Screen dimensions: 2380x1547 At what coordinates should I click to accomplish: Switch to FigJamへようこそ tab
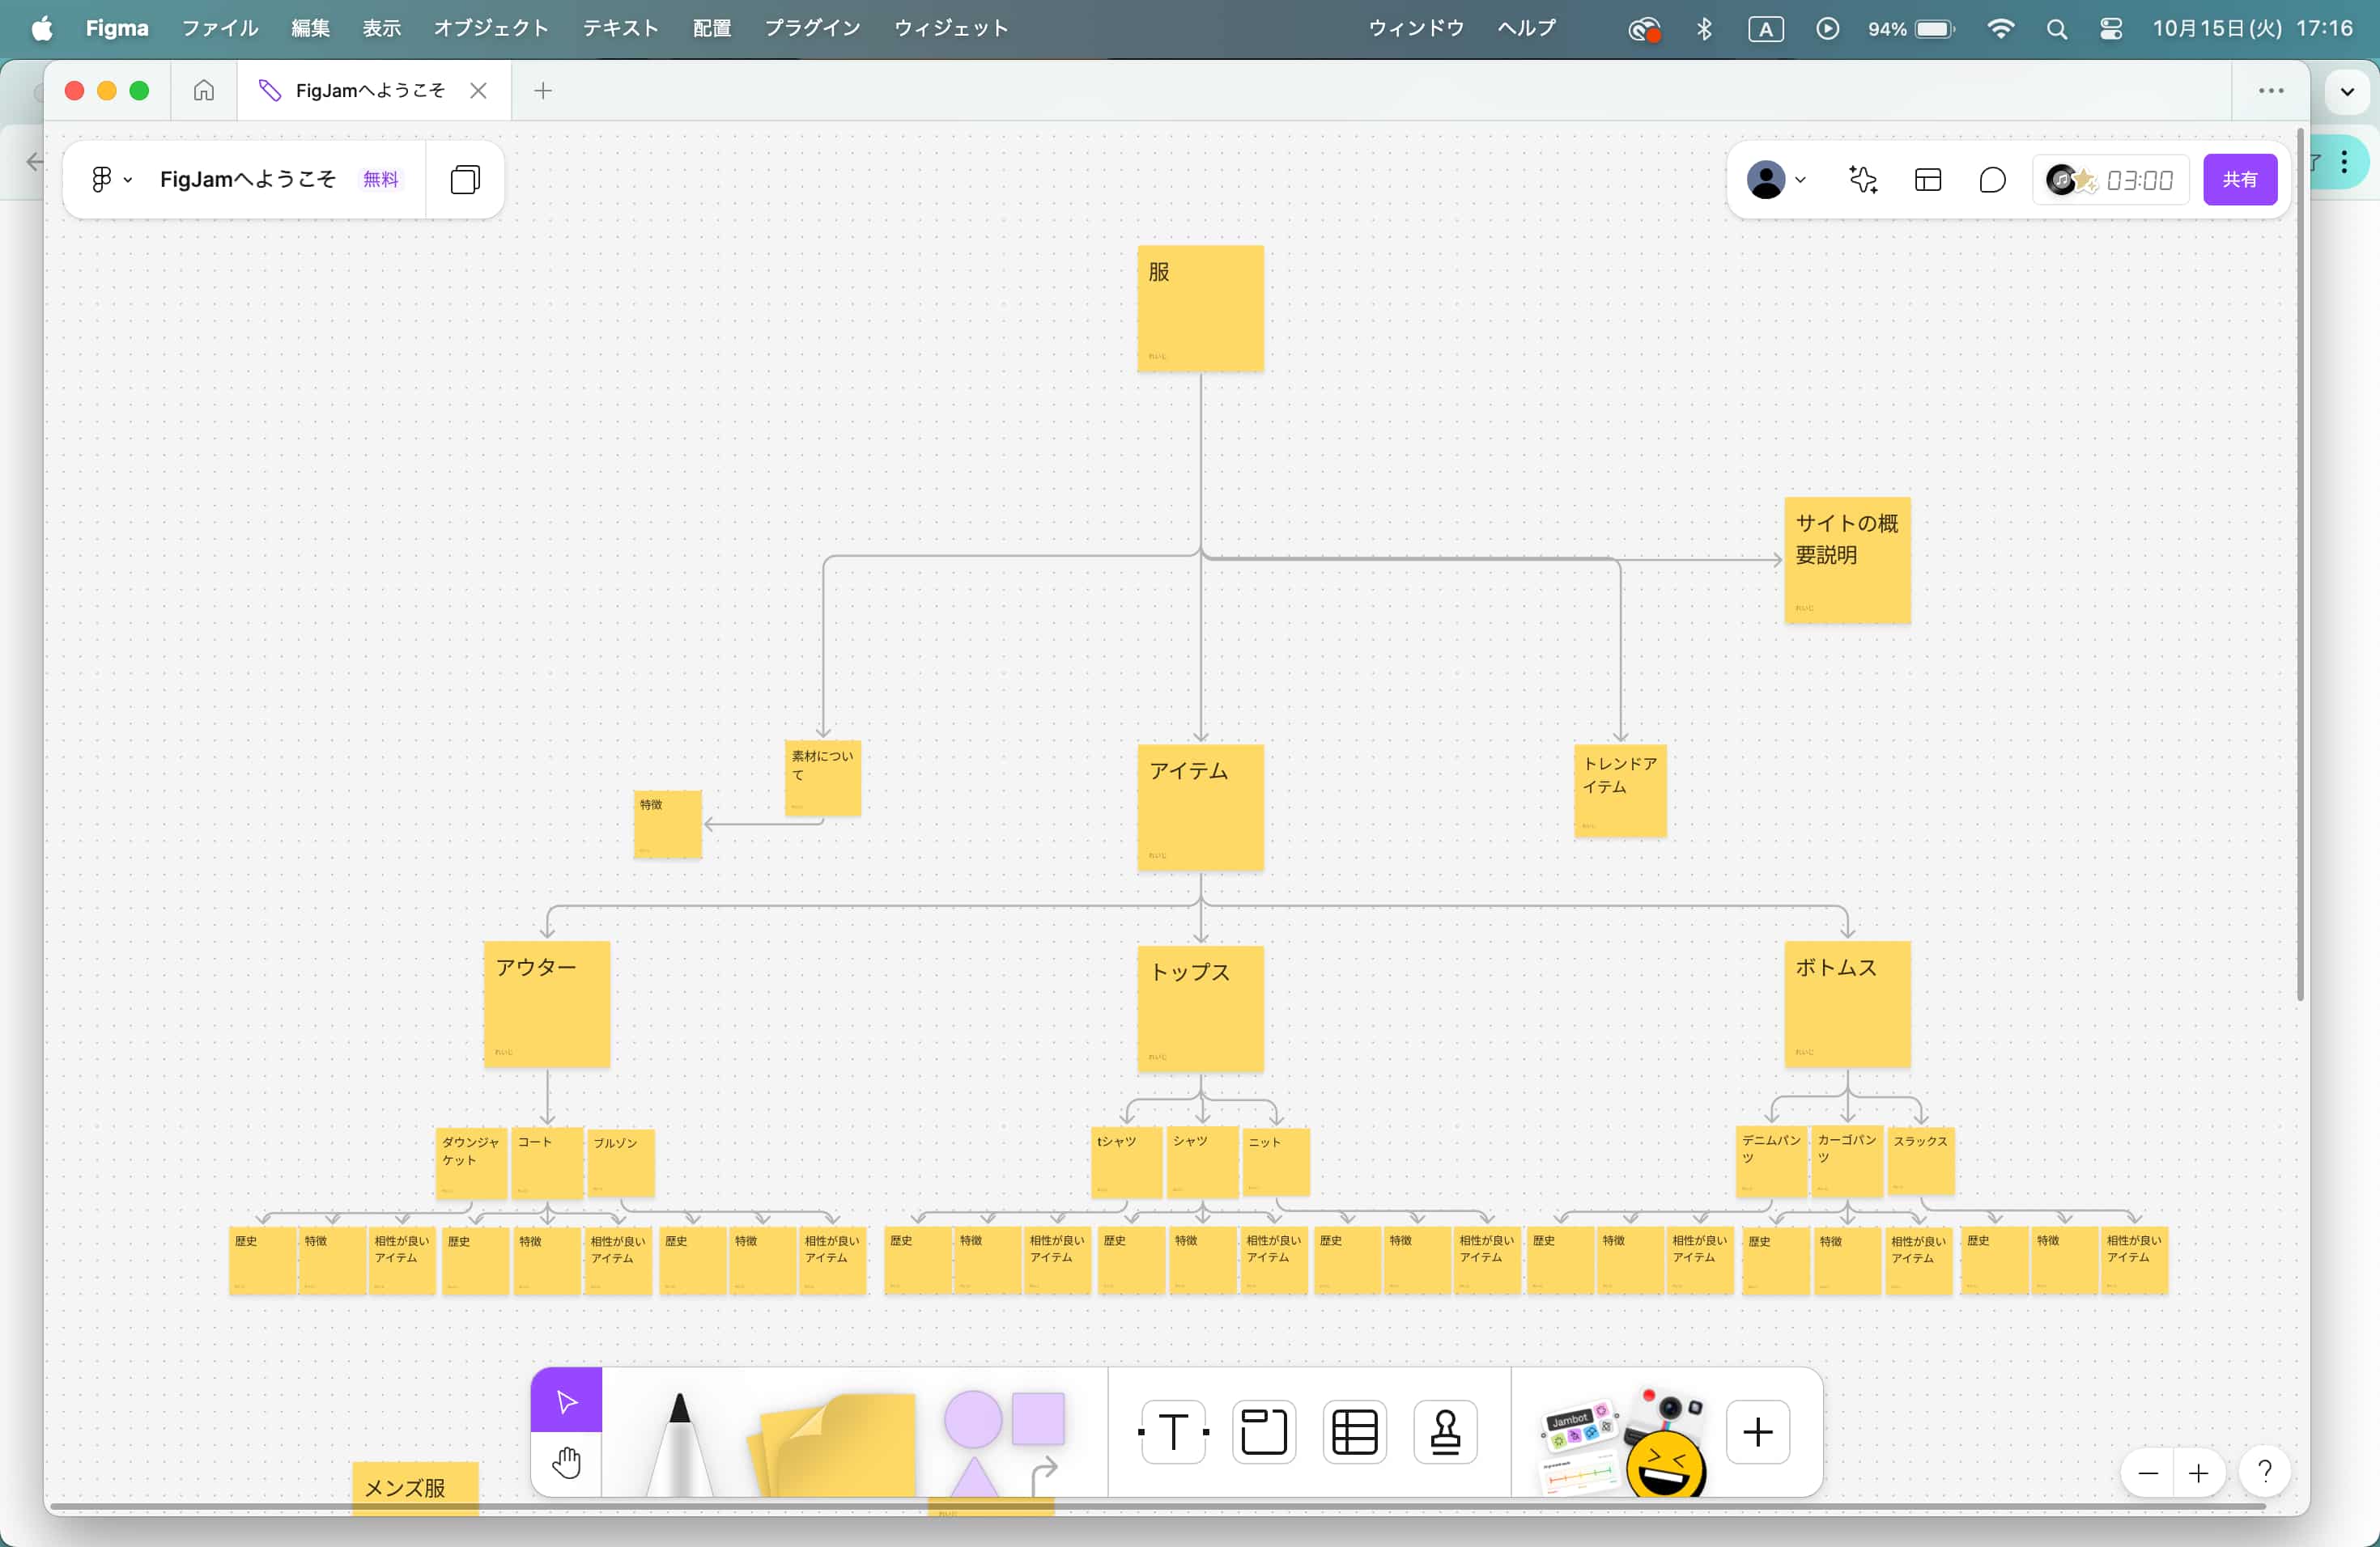pos(369,91)
